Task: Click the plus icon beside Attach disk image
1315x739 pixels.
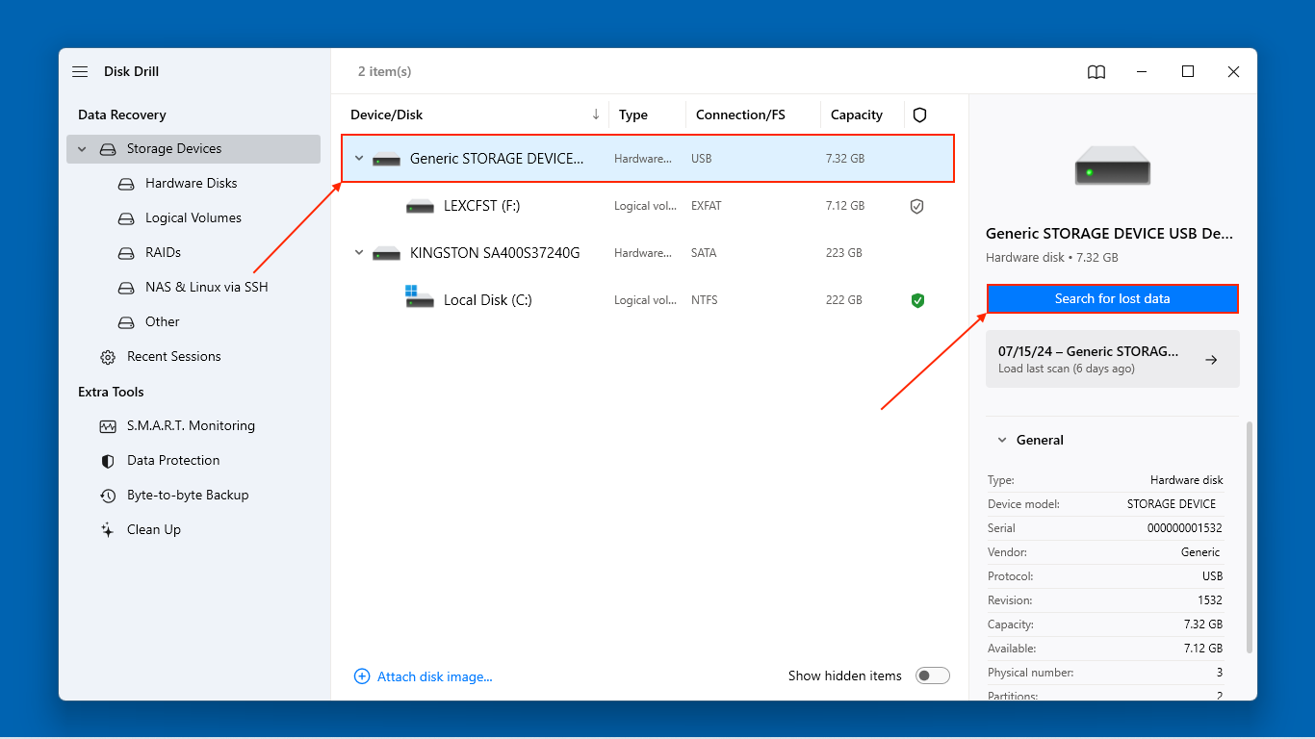Action: [x=362, y=676]
